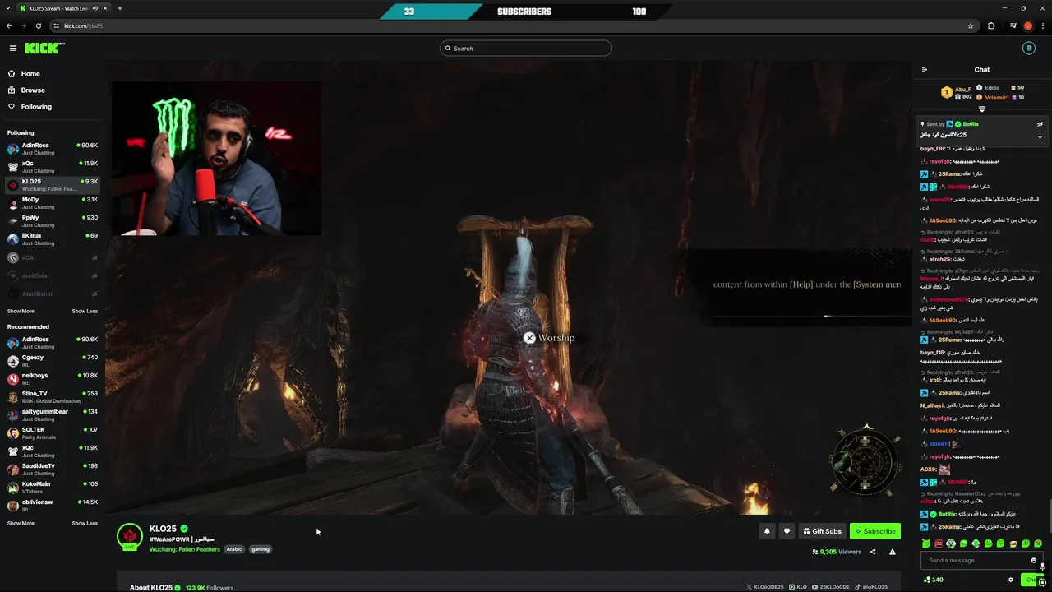Open browser tab search dropdown
The image size is (1052, 592).
[x=9, y=8]
